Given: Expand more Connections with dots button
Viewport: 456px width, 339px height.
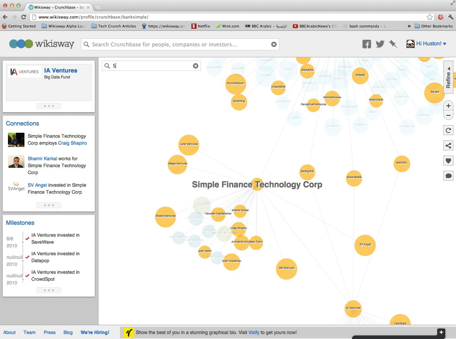Looking at the screenshot, I should point(49,205).
